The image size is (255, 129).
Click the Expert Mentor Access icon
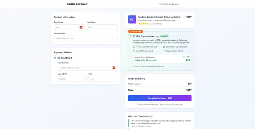point(134,51)
